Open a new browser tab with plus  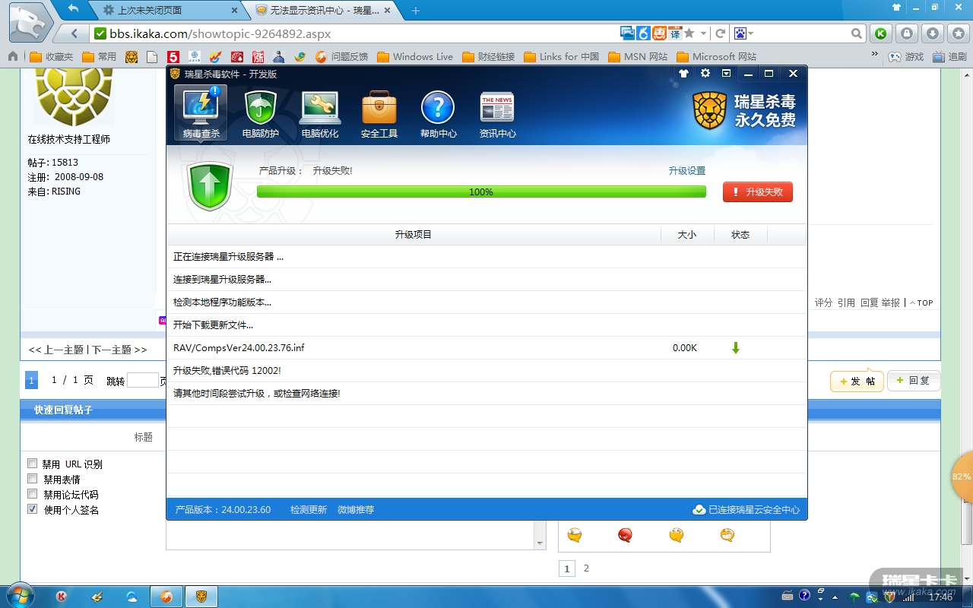(416, 11)
